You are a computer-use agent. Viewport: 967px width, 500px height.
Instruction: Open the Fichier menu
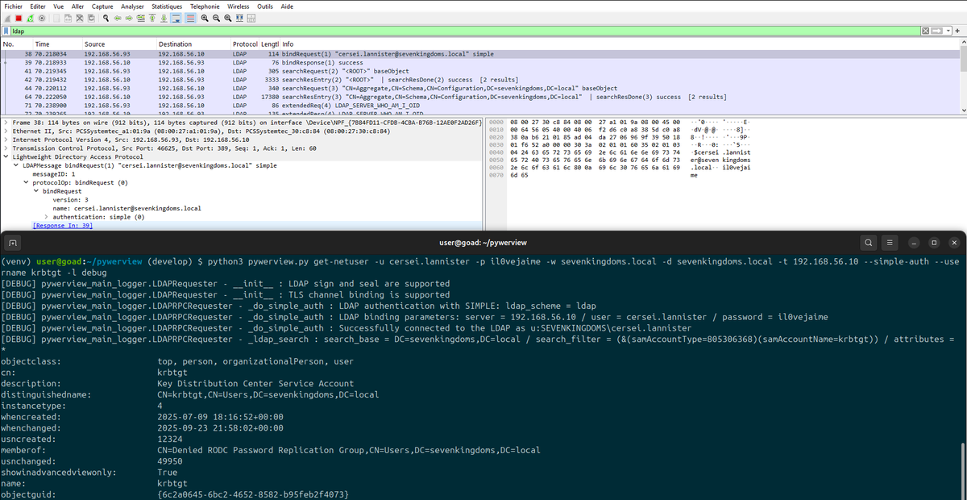click(13, 6)
